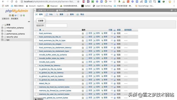
Task: Open the 控制台 console bar
Action: (x=39, y=99)
